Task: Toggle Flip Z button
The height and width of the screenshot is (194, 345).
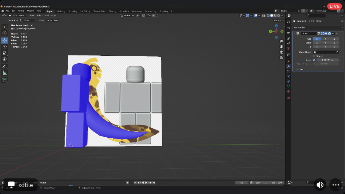Action: point(335,47)
